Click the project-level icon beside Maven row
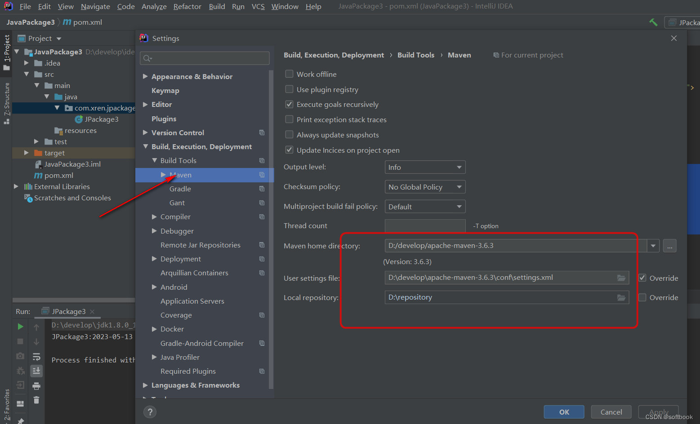This screenshot has height=424, width=700. pyautogui.click(x=262, y=175)
